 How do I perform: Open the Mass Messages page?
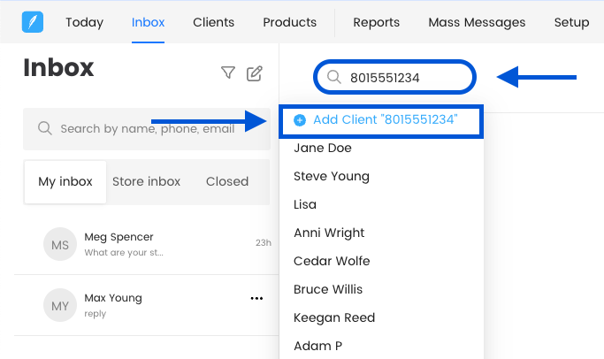477,22
